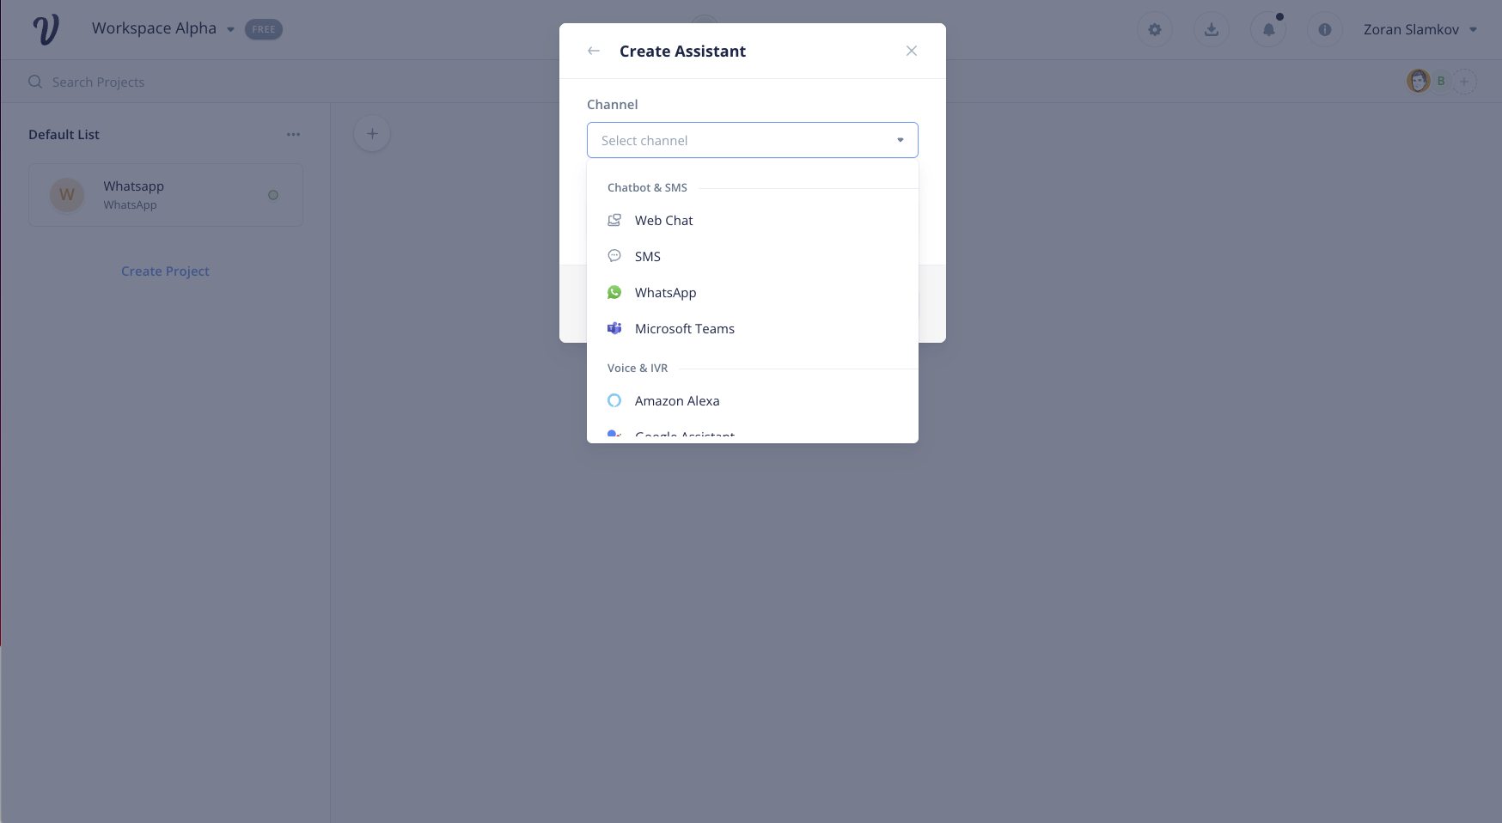Screen dimensions: 1502x823
Task: Click the search magnifier icon
Action: [x=35, y=82]
